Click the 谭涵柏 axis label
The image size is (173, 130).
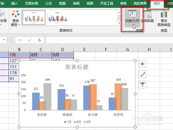(67, 115)
